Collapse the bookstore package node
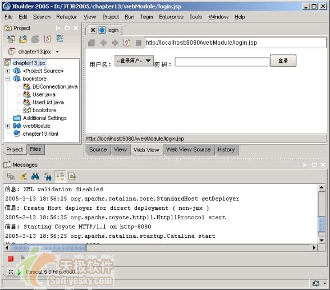This screenshot has height=290, width=330. click(x=8, y=79)
